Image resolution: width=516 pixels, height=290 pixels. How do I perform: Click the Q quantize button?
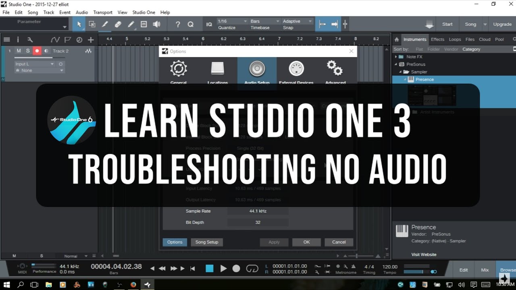click(x=191, y=24)
